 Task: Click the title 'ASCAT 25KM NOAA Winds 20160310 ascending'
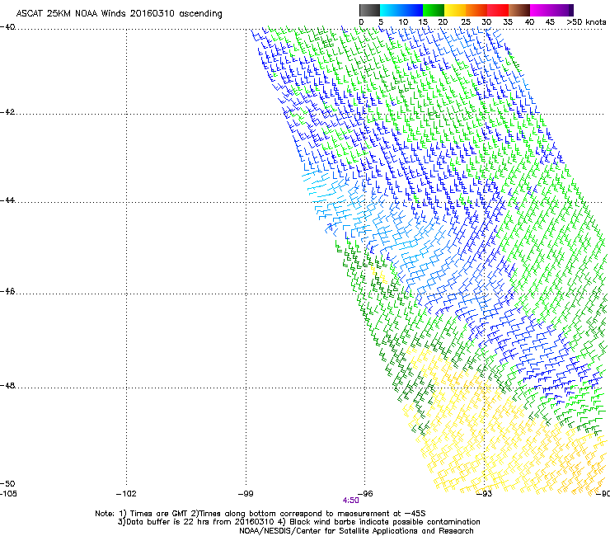(119, 14)
